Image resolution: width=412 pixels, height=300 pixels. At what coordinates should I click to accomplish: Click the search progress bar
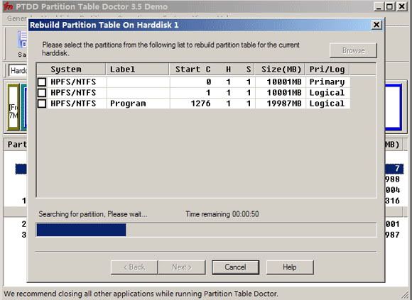click(x=206, y=230)
